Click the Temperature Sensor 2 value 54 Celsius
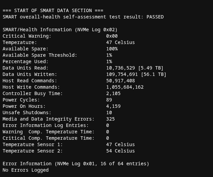 pyautogui.click(x=120, y=151)
